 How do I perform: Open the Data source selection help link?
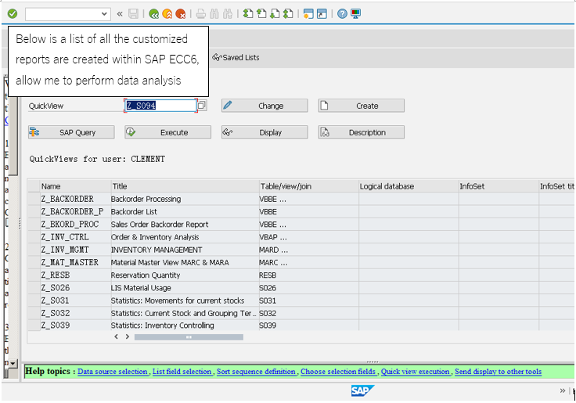pos(113,372)
